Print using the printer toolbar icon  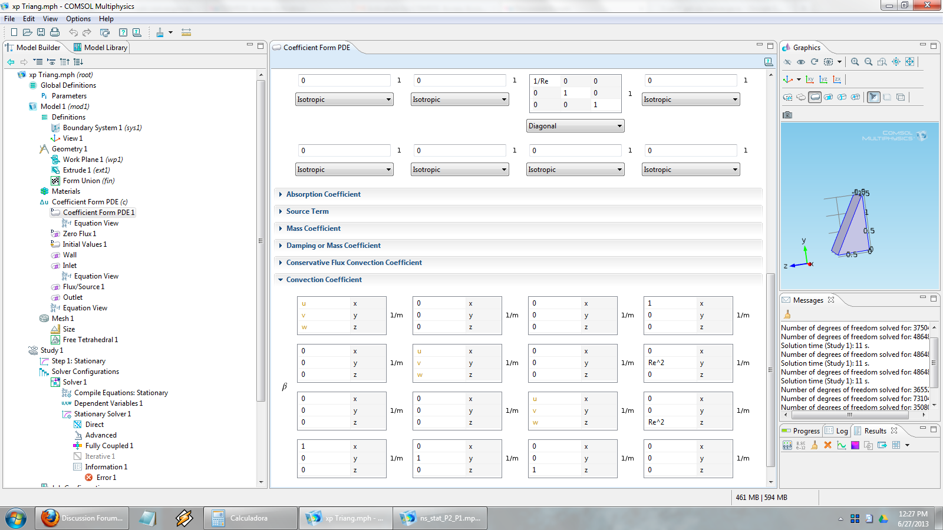coord(55,32)
